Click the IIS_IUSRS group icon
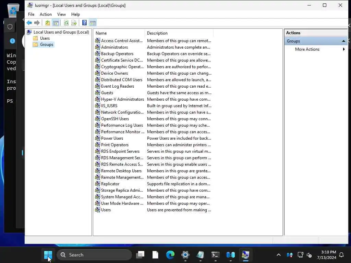 coord(97,105)
